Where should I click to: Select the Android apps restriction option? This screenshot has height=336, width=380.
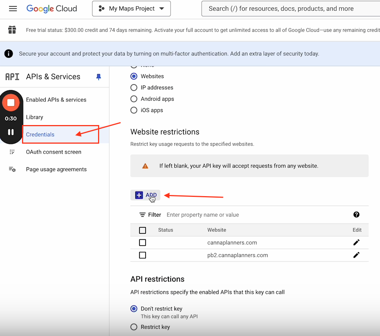tap(134, 99)
